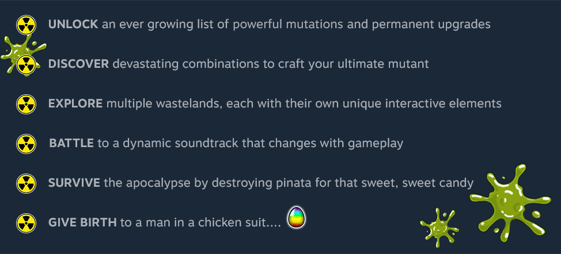561x254 pixels.
Task: Select the bold SURVIVE word
Action: point(75,183)
